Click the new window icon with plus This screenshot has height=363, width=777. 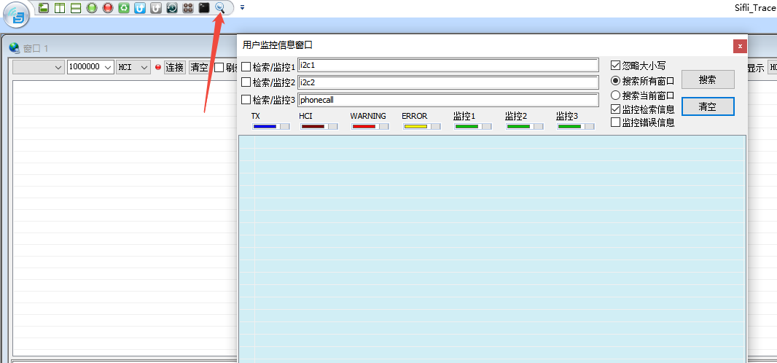point(44,7)
